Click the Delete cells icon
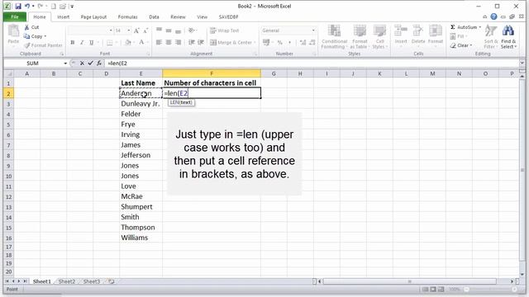 point(418,31)
